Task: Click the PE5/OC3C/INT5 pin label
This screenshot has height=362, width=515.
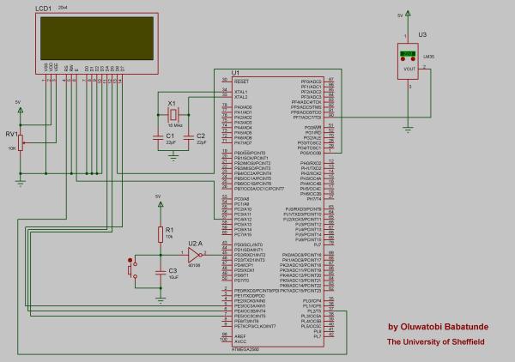Action: coord(250,316)
